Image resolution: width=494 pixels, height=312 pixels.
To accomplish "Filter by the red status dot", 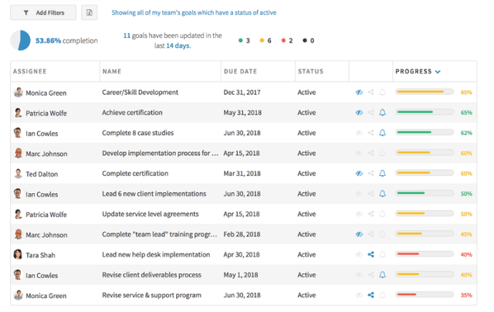I will (283, 40).
